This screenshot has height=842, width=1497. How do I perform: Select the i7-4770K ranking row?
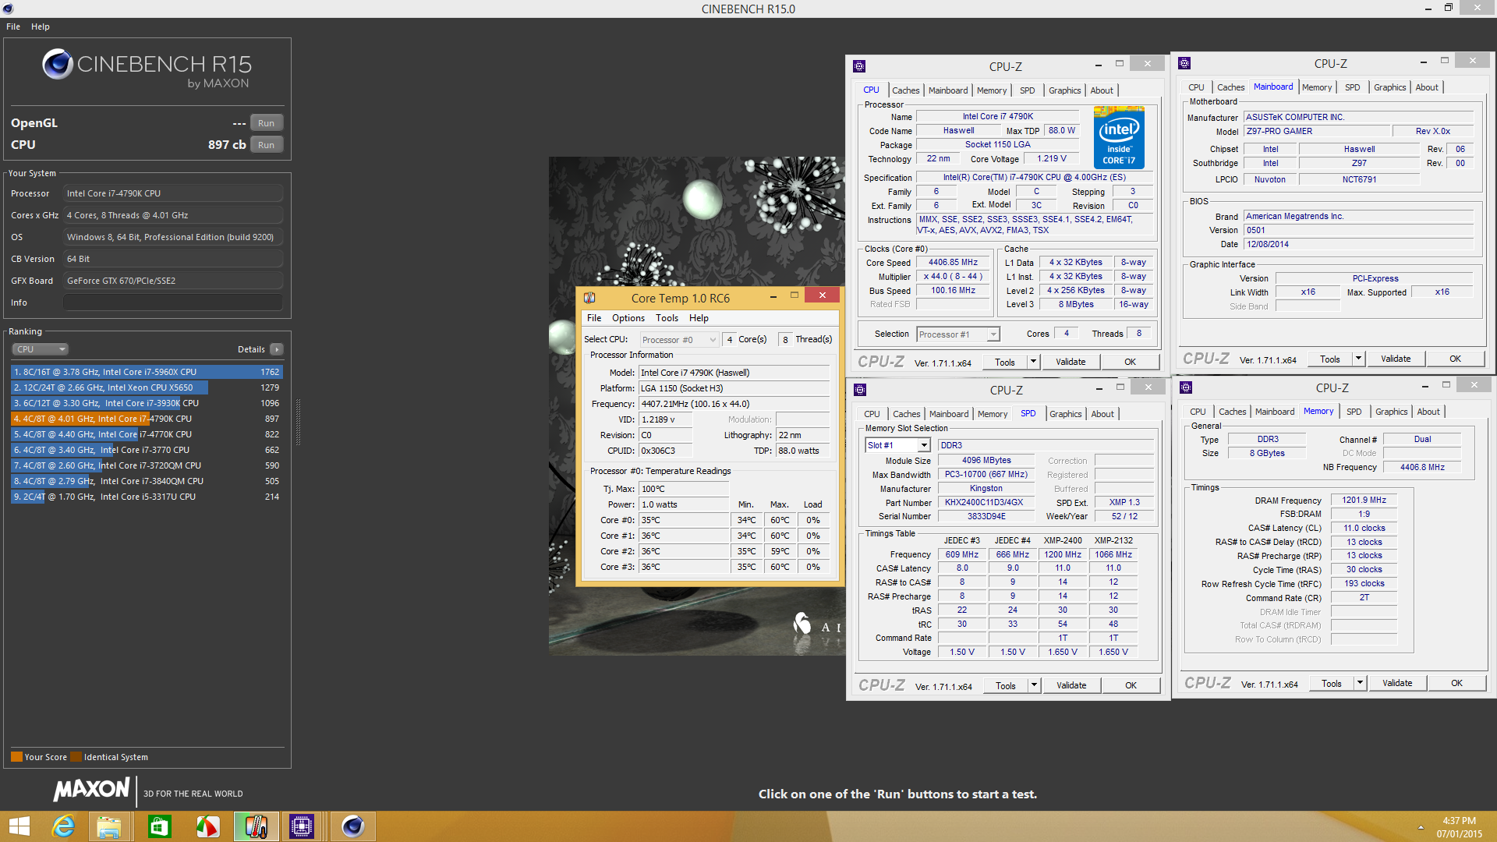(147, 434)
